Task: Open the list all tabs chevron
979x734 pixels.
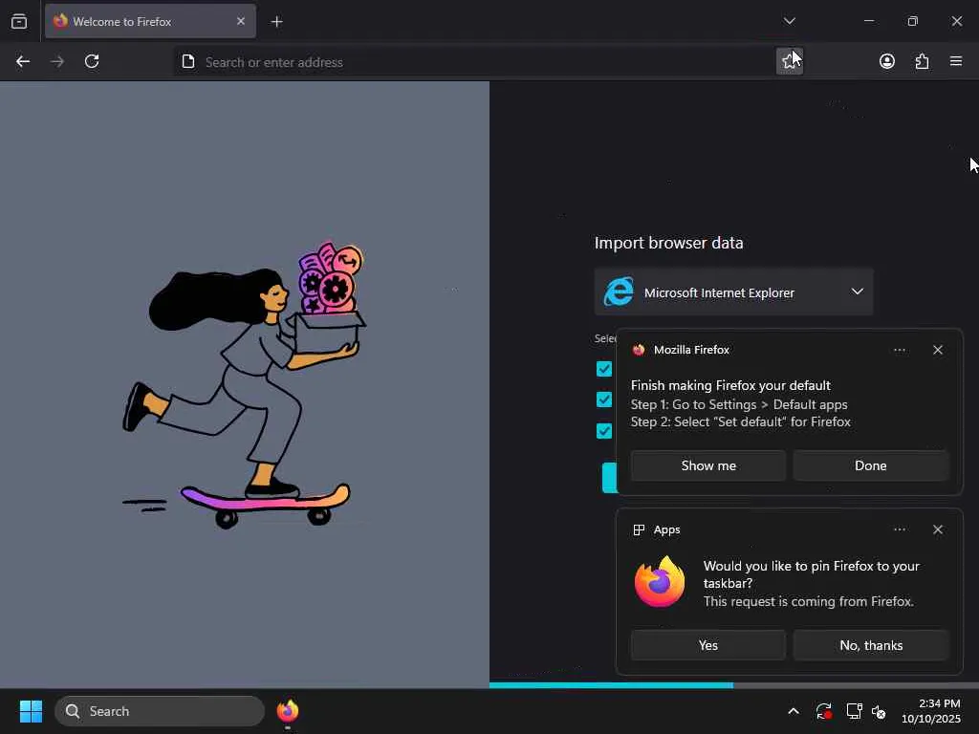Action: 789,21
